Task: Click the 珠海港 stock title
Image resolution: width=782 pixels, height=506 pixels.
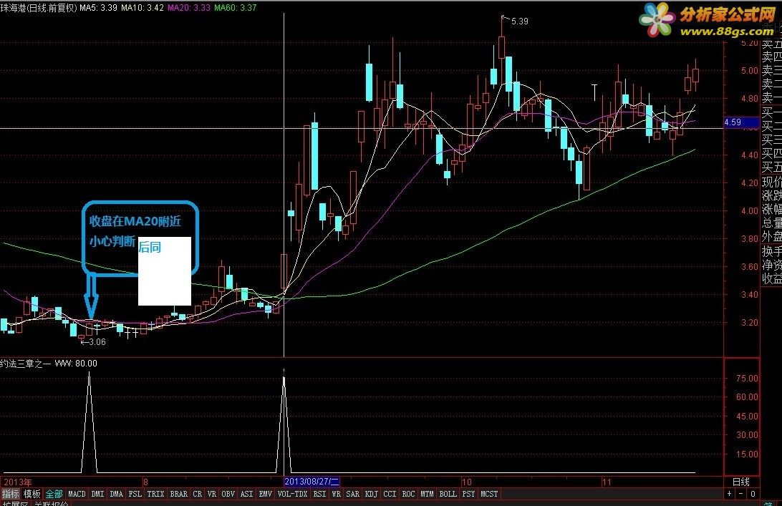Action: point(13,7)
